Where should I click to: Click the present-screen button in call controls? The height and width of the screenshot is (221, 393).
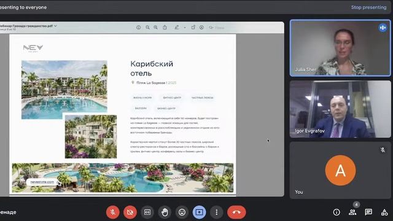tap(199, 212)
